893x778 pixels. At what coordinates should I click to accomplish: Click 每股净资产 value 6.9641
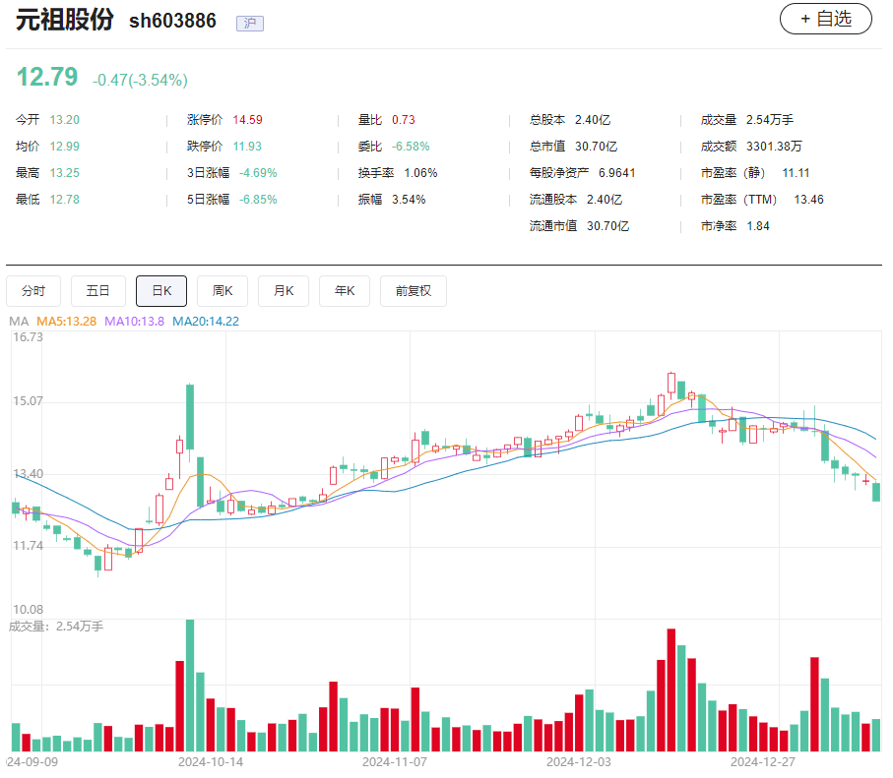(x=616, y=173)
